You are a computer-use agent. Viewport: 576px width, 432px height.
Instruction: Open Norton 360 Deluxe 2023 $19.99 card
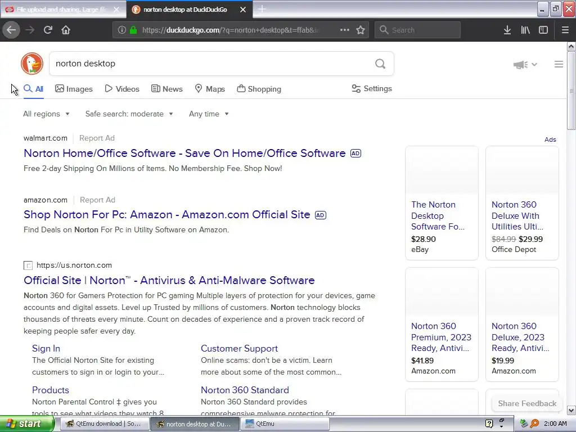(x=522, y=325)
